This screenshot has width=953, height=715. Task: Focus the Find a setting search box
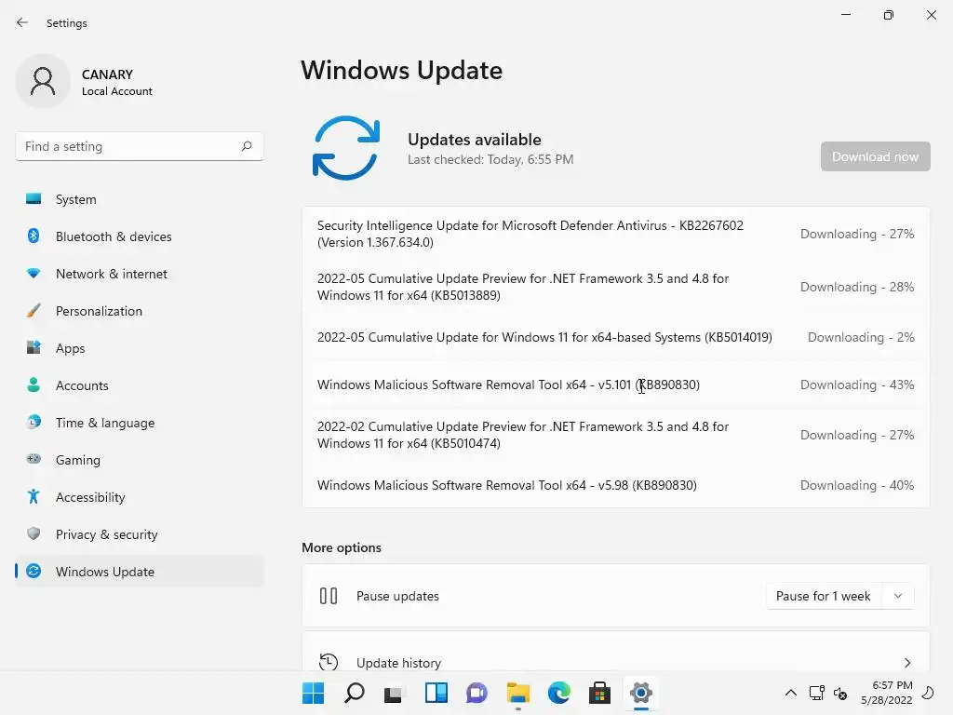(x=140, y=146)
